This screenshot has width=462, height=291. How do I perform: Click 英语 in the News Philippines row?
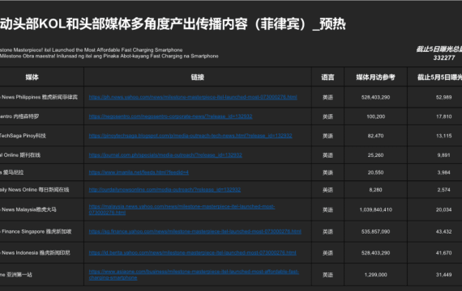327,97
